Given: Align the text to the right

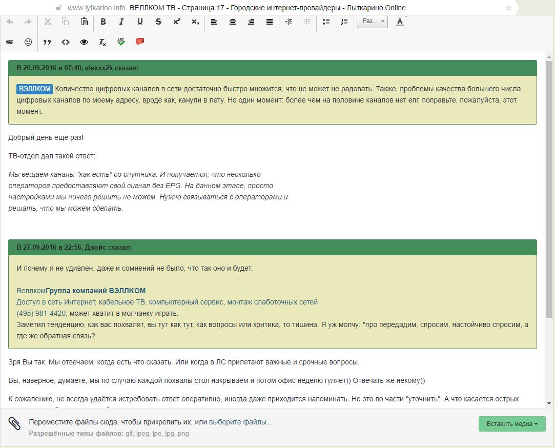Looking at the screenshot, I should point(251,22).
